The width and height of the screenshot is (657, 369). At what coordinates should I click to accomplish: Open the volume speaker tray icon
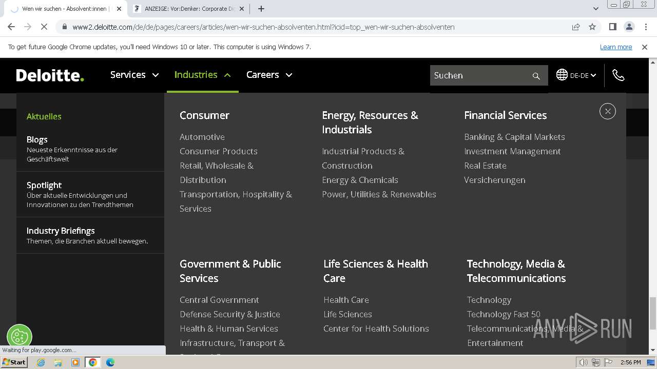[584, 362]
